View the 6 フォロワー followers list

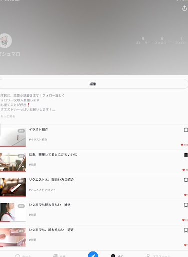162,41
